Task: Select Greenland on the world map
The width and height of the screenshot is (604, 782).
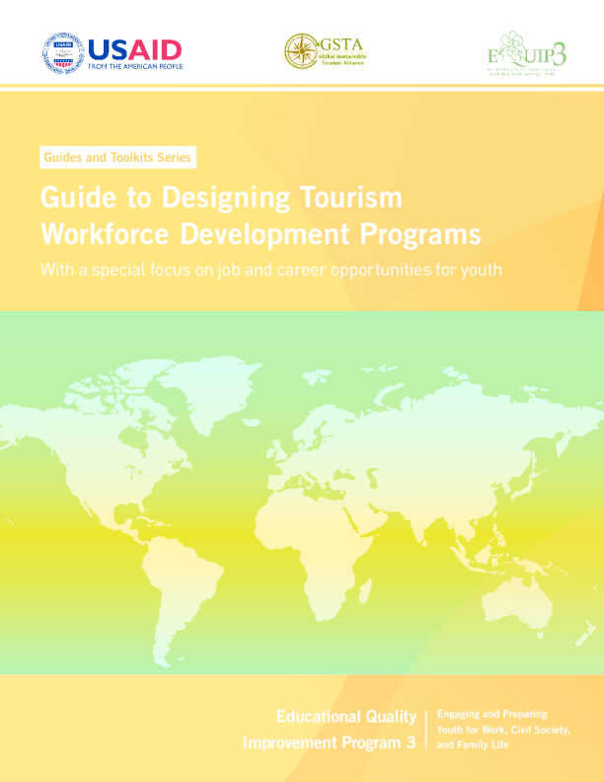Action: tap(210, 390)
